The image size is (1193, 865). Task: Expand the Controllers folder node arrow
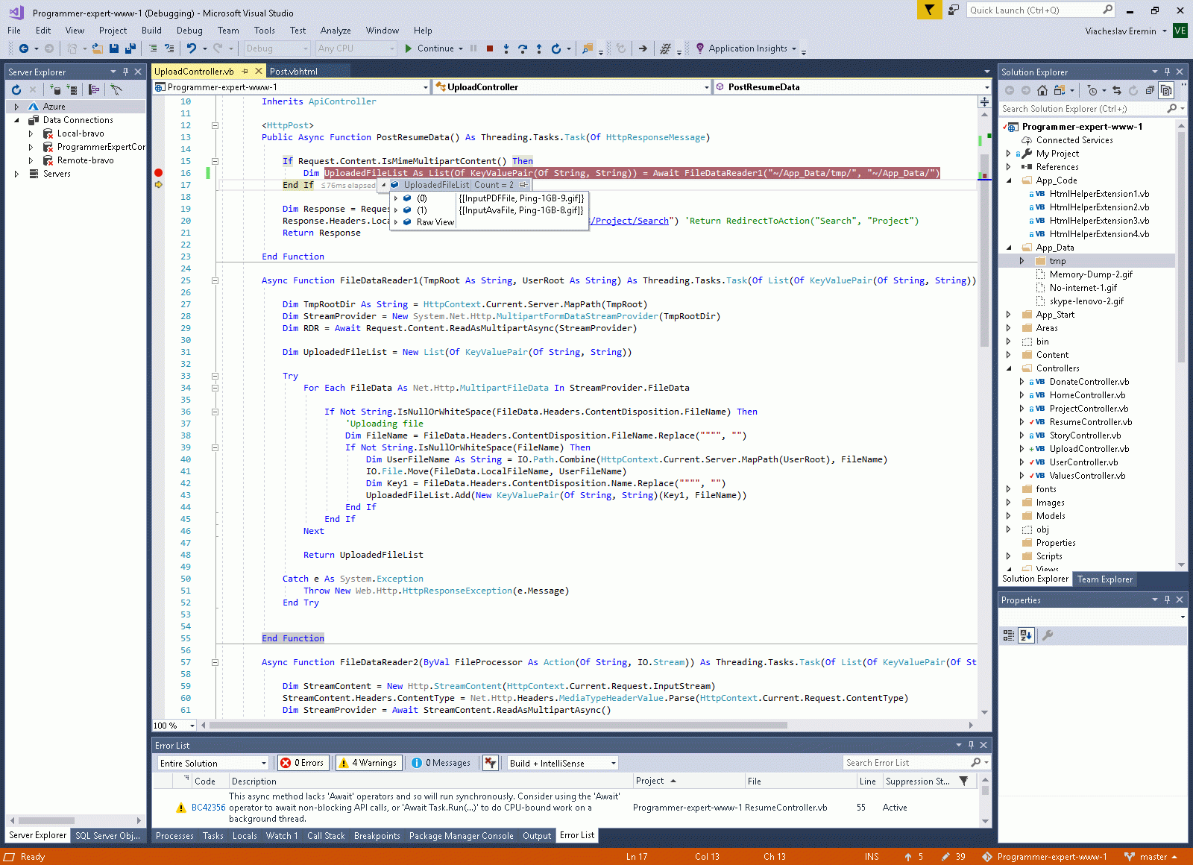tap(1009, 368)
